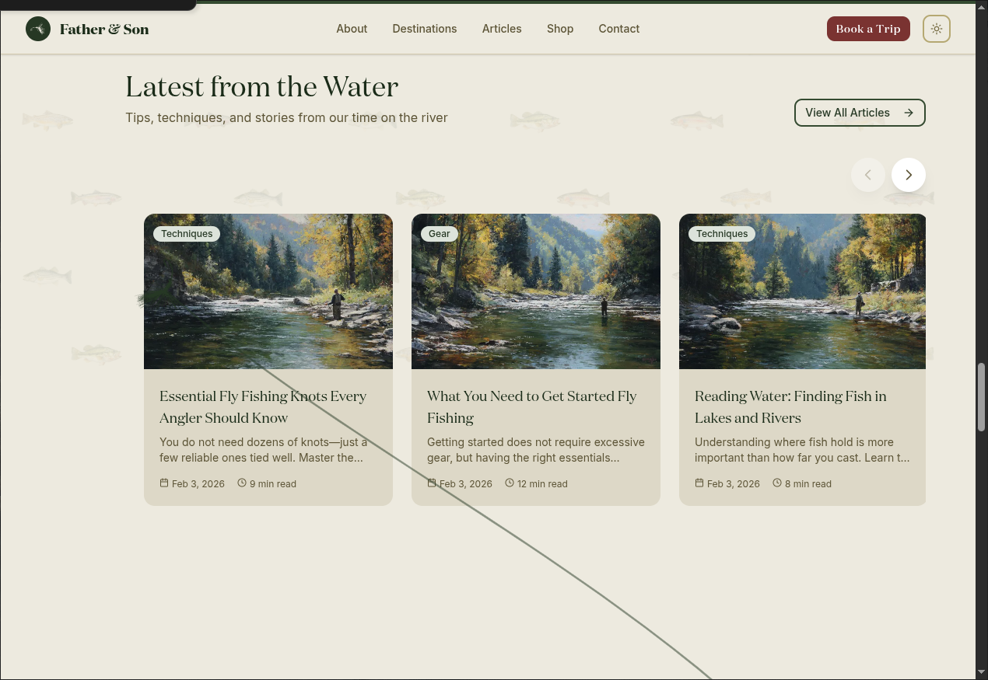Click clock icon beside 8 min read
Image resolution: width=988 pixels, height=680 pixels.
(777, 483)
